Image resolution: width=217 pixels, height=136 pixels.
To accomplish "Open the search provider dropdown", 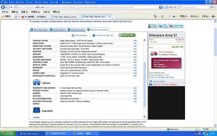I will pos(215,7).
